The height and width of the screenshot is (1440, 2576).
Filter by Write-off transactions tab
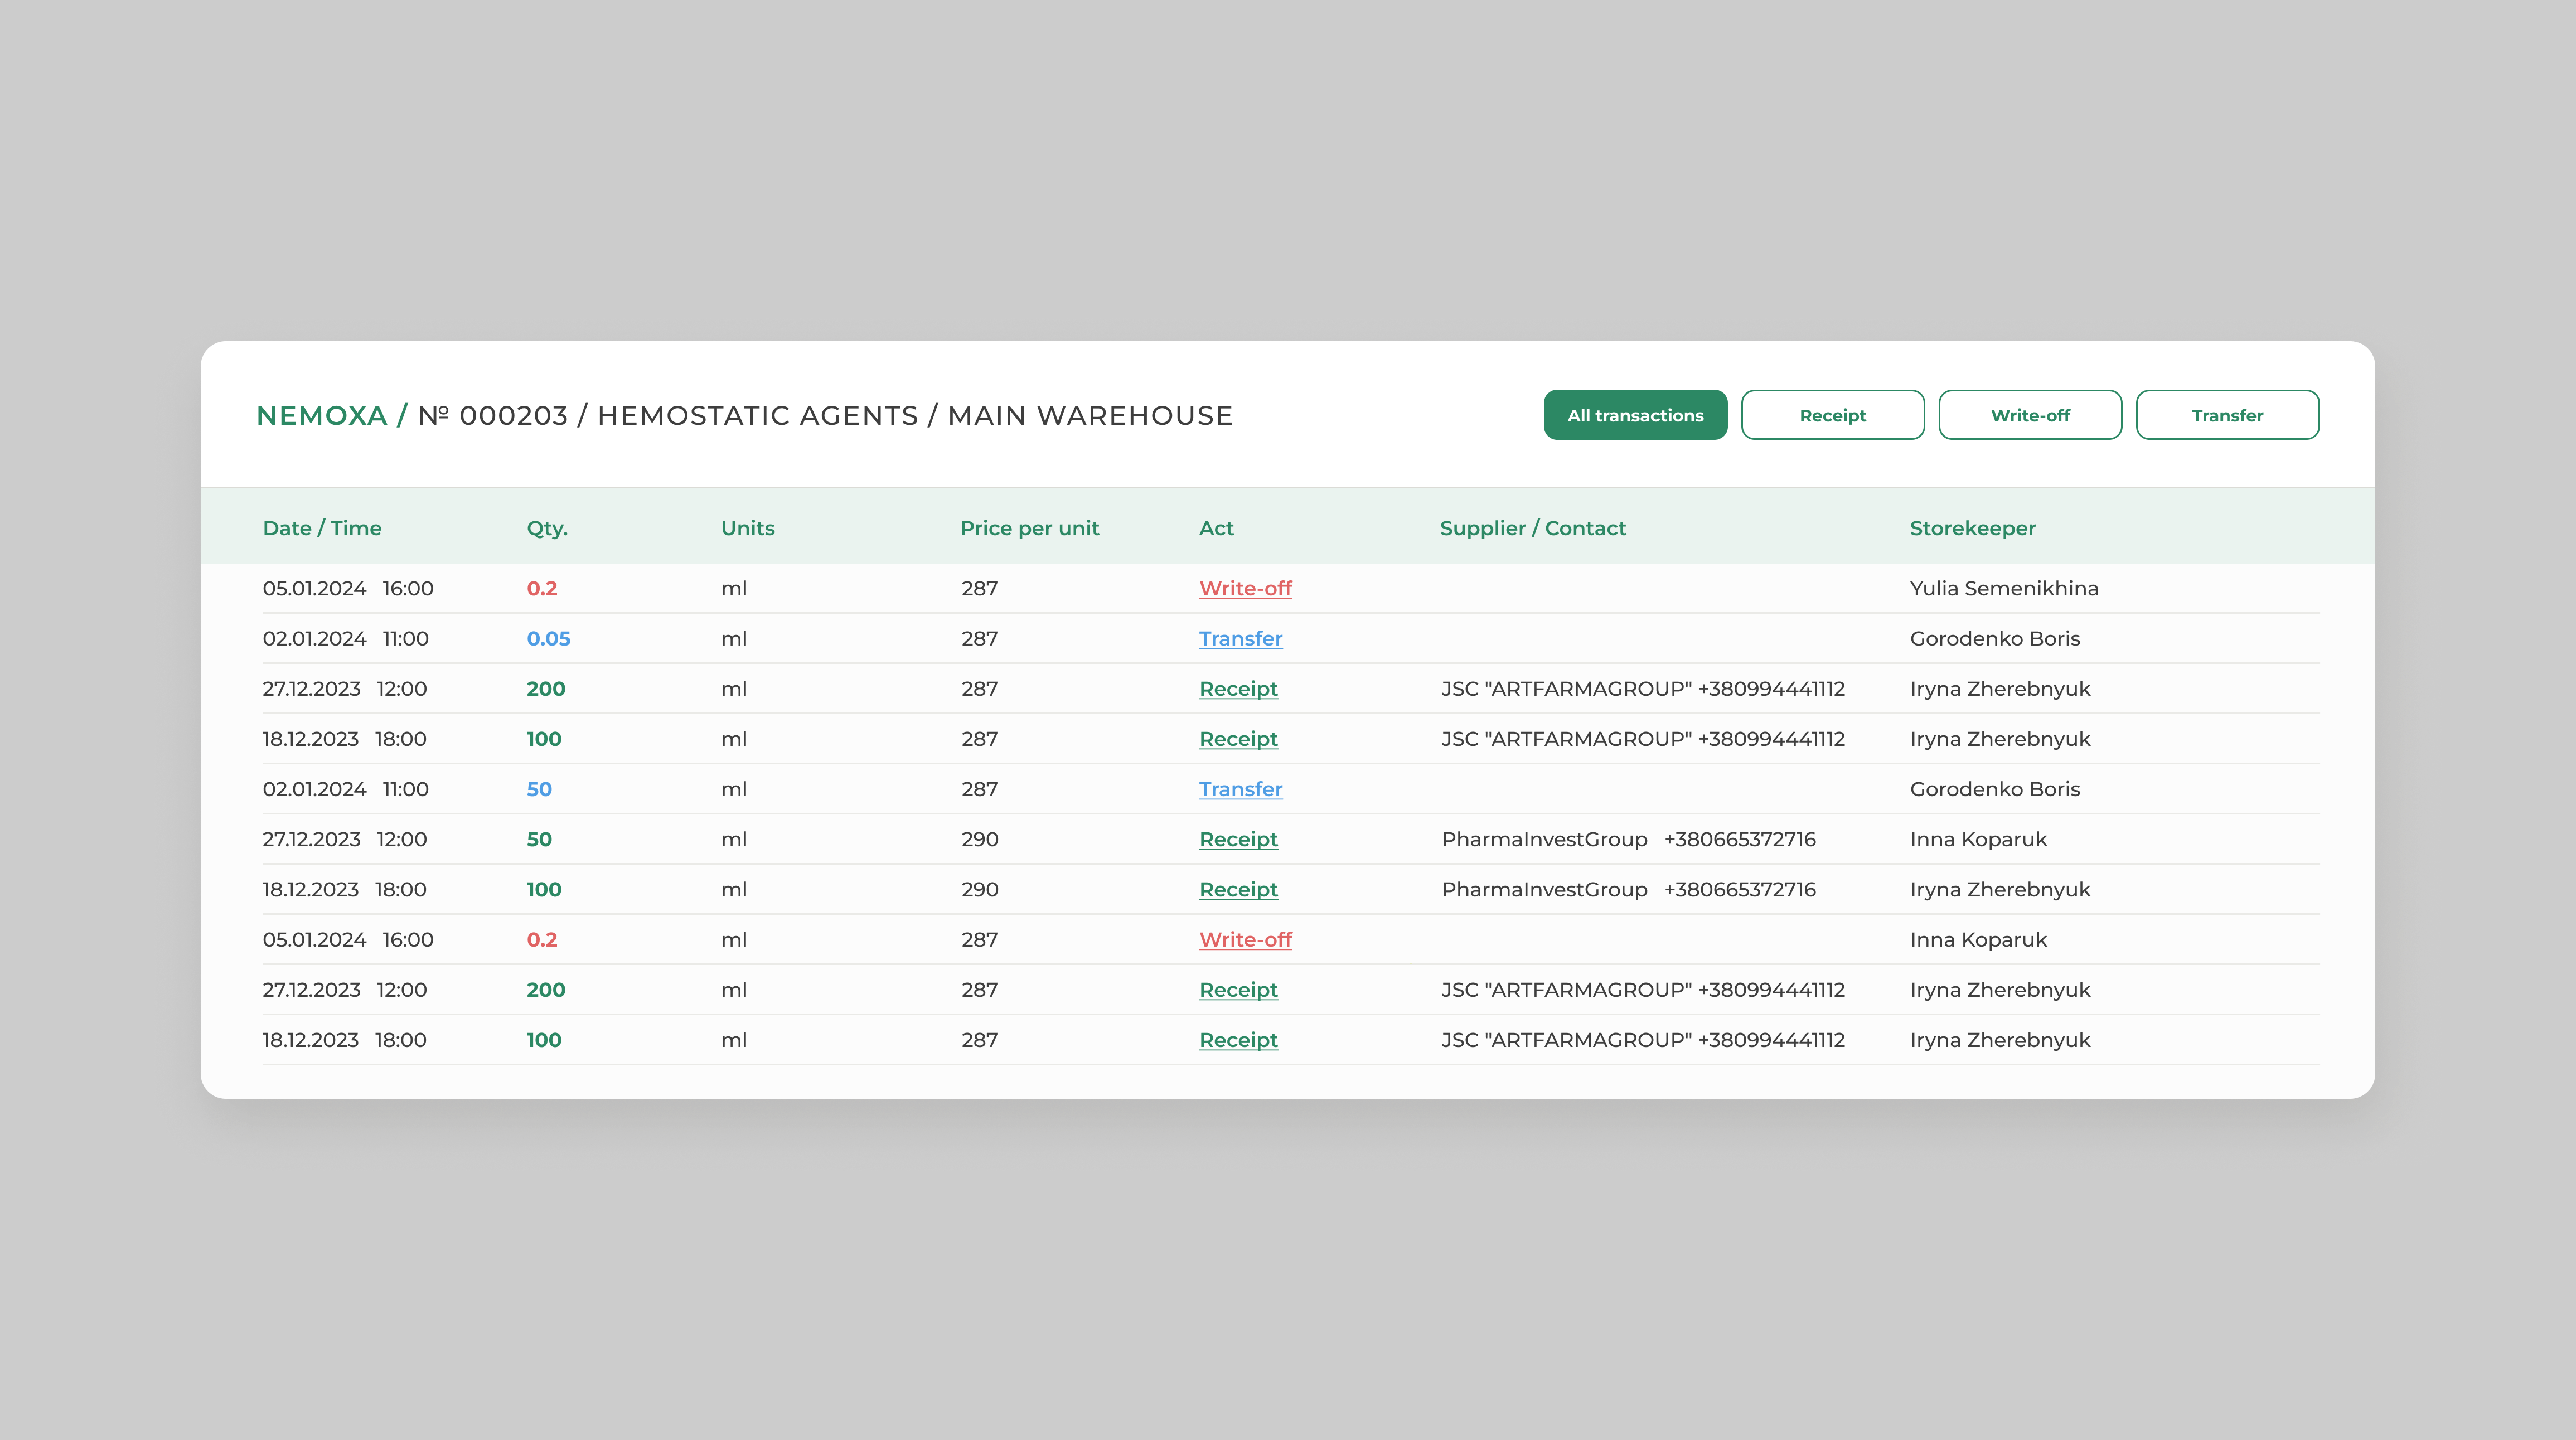(2030, 415)
